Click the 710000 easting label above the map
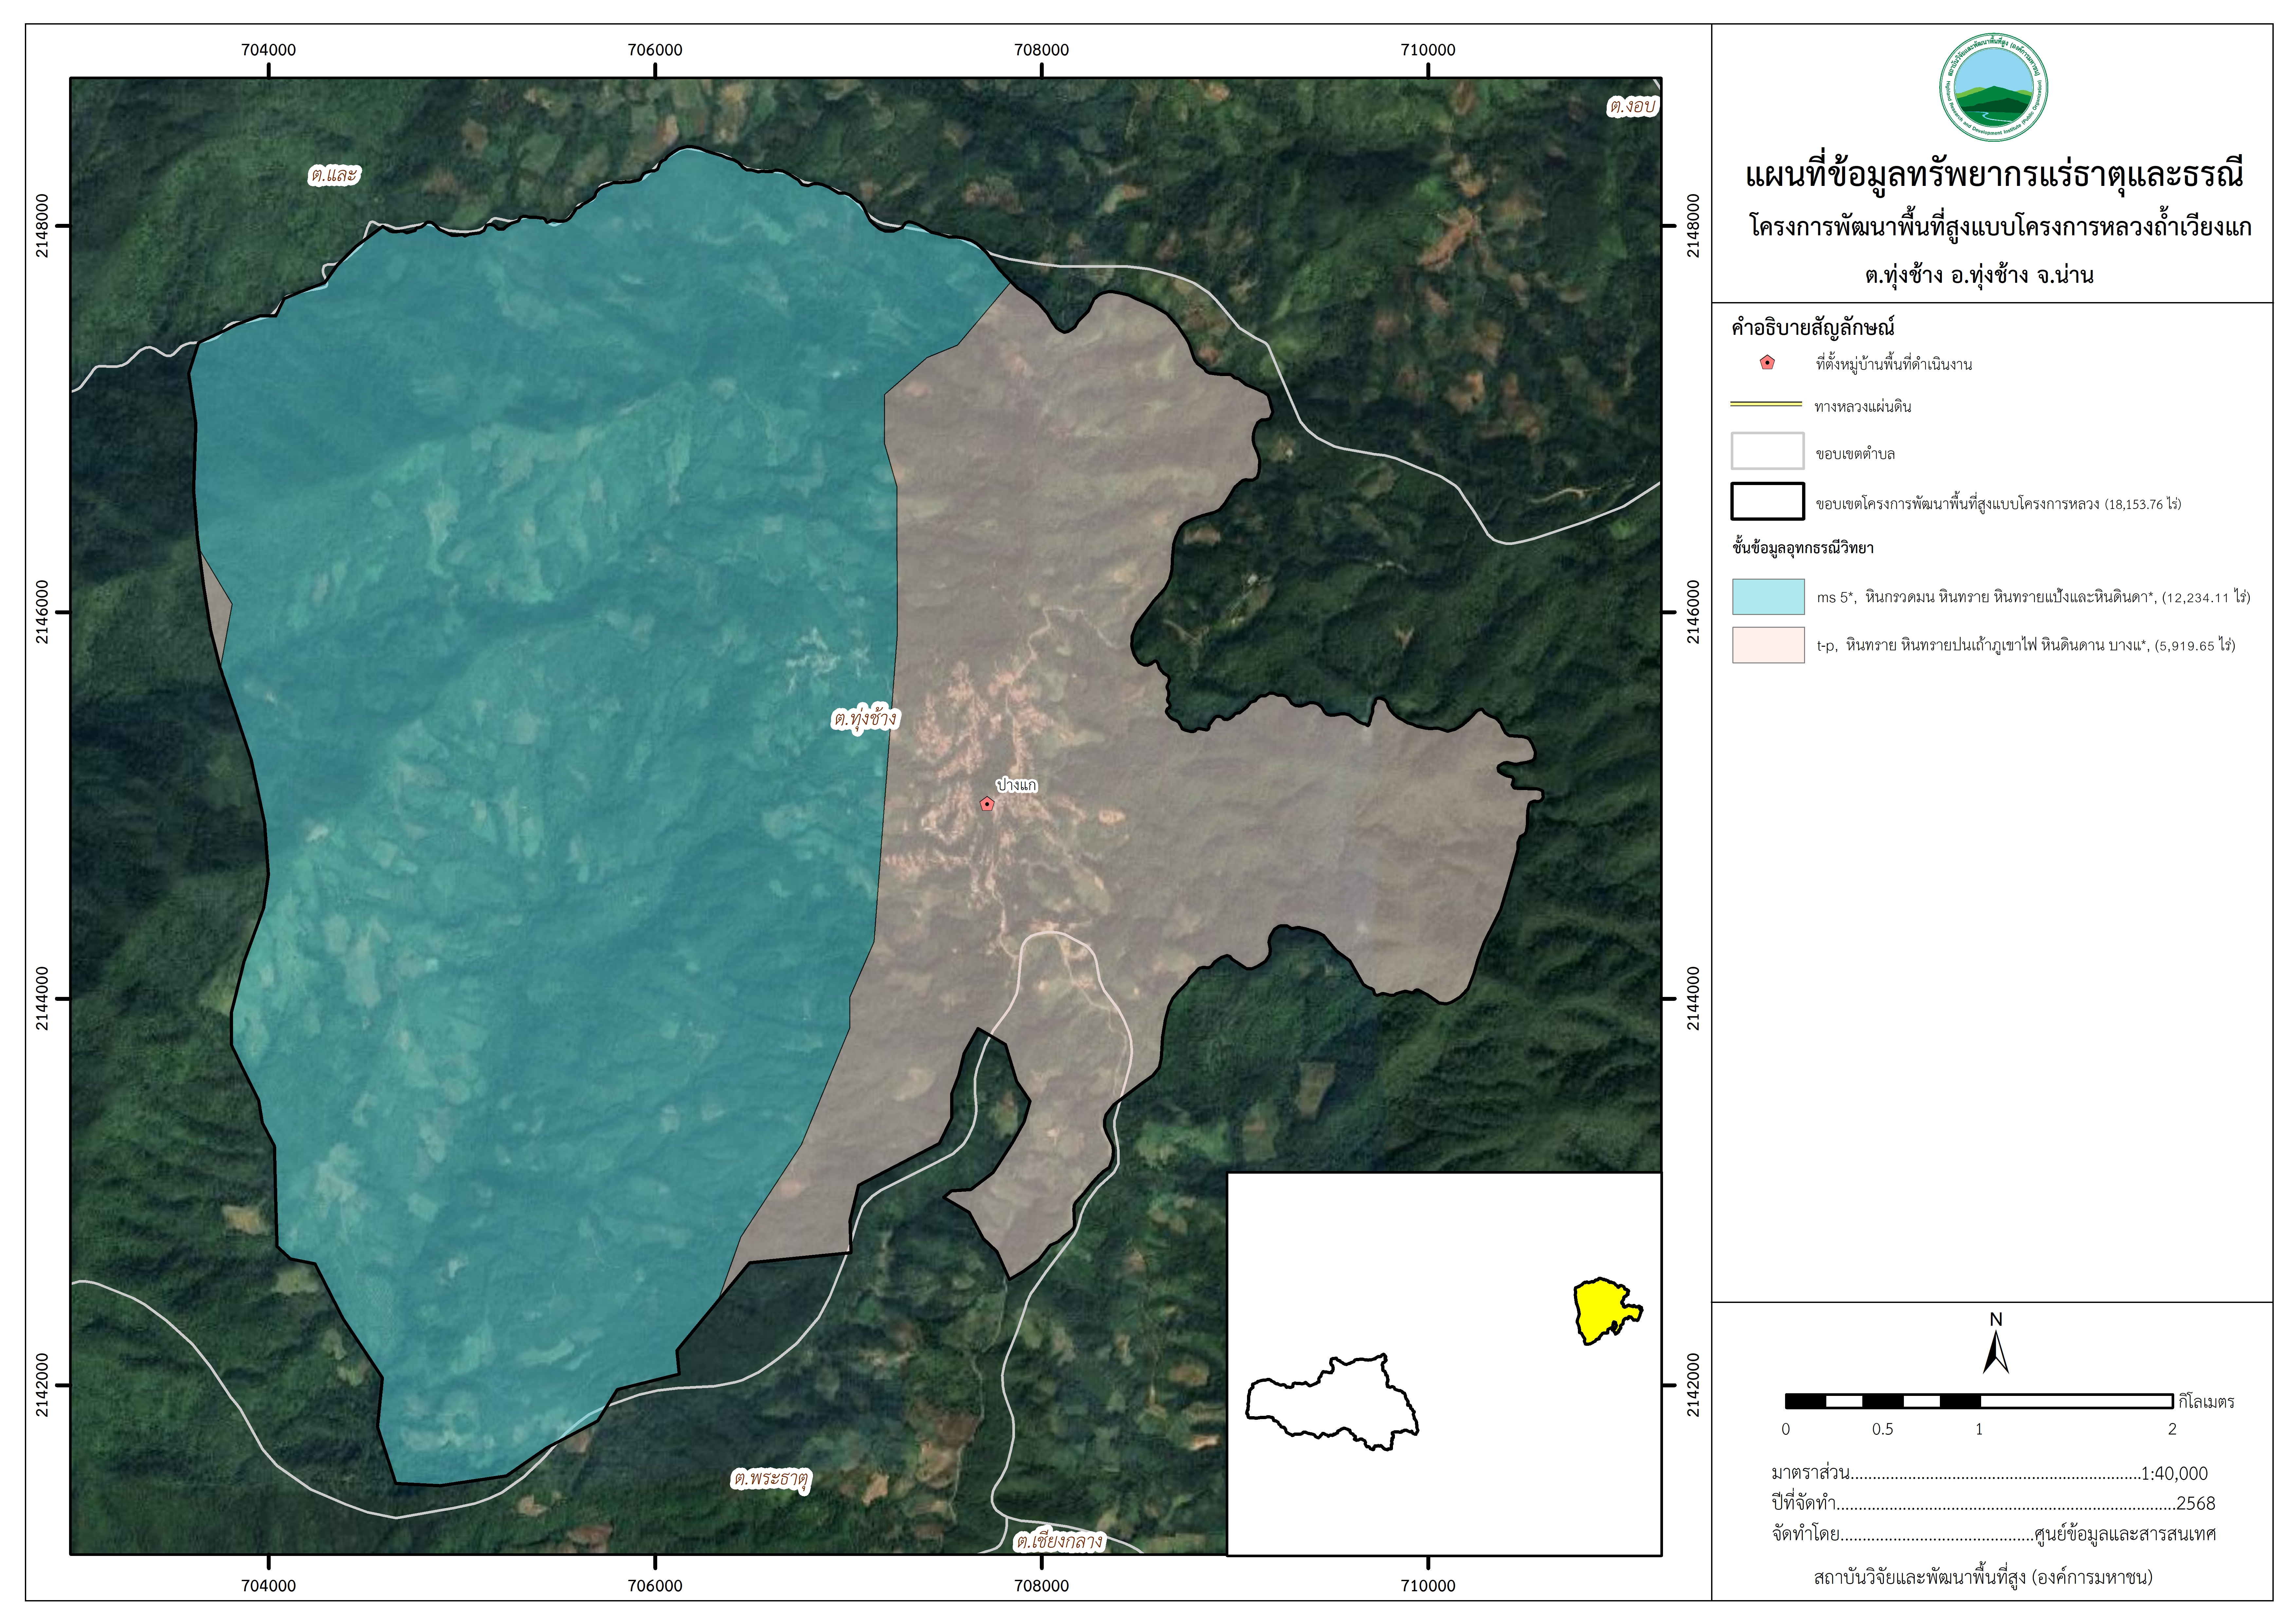 coord(1428,50)
